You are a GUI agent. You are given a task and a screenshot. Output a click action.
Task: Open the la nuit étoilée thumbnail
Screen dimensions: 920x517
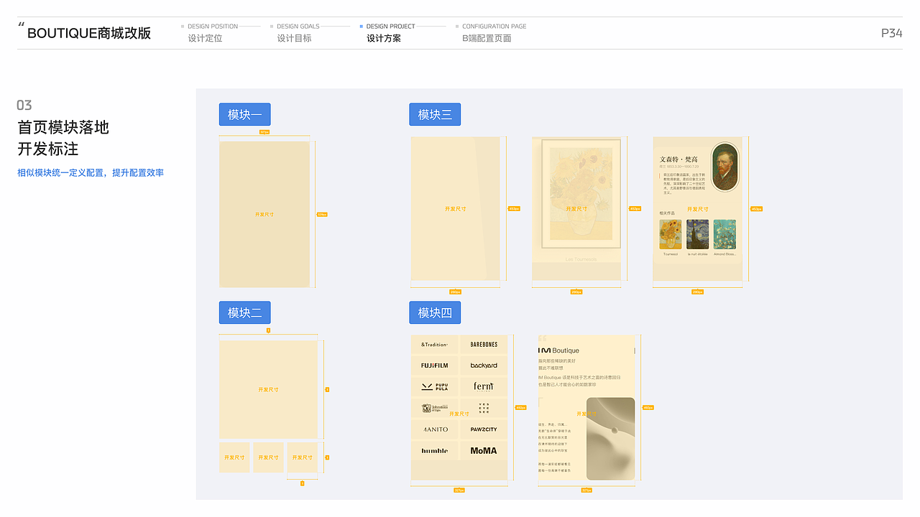click(697, 235)
